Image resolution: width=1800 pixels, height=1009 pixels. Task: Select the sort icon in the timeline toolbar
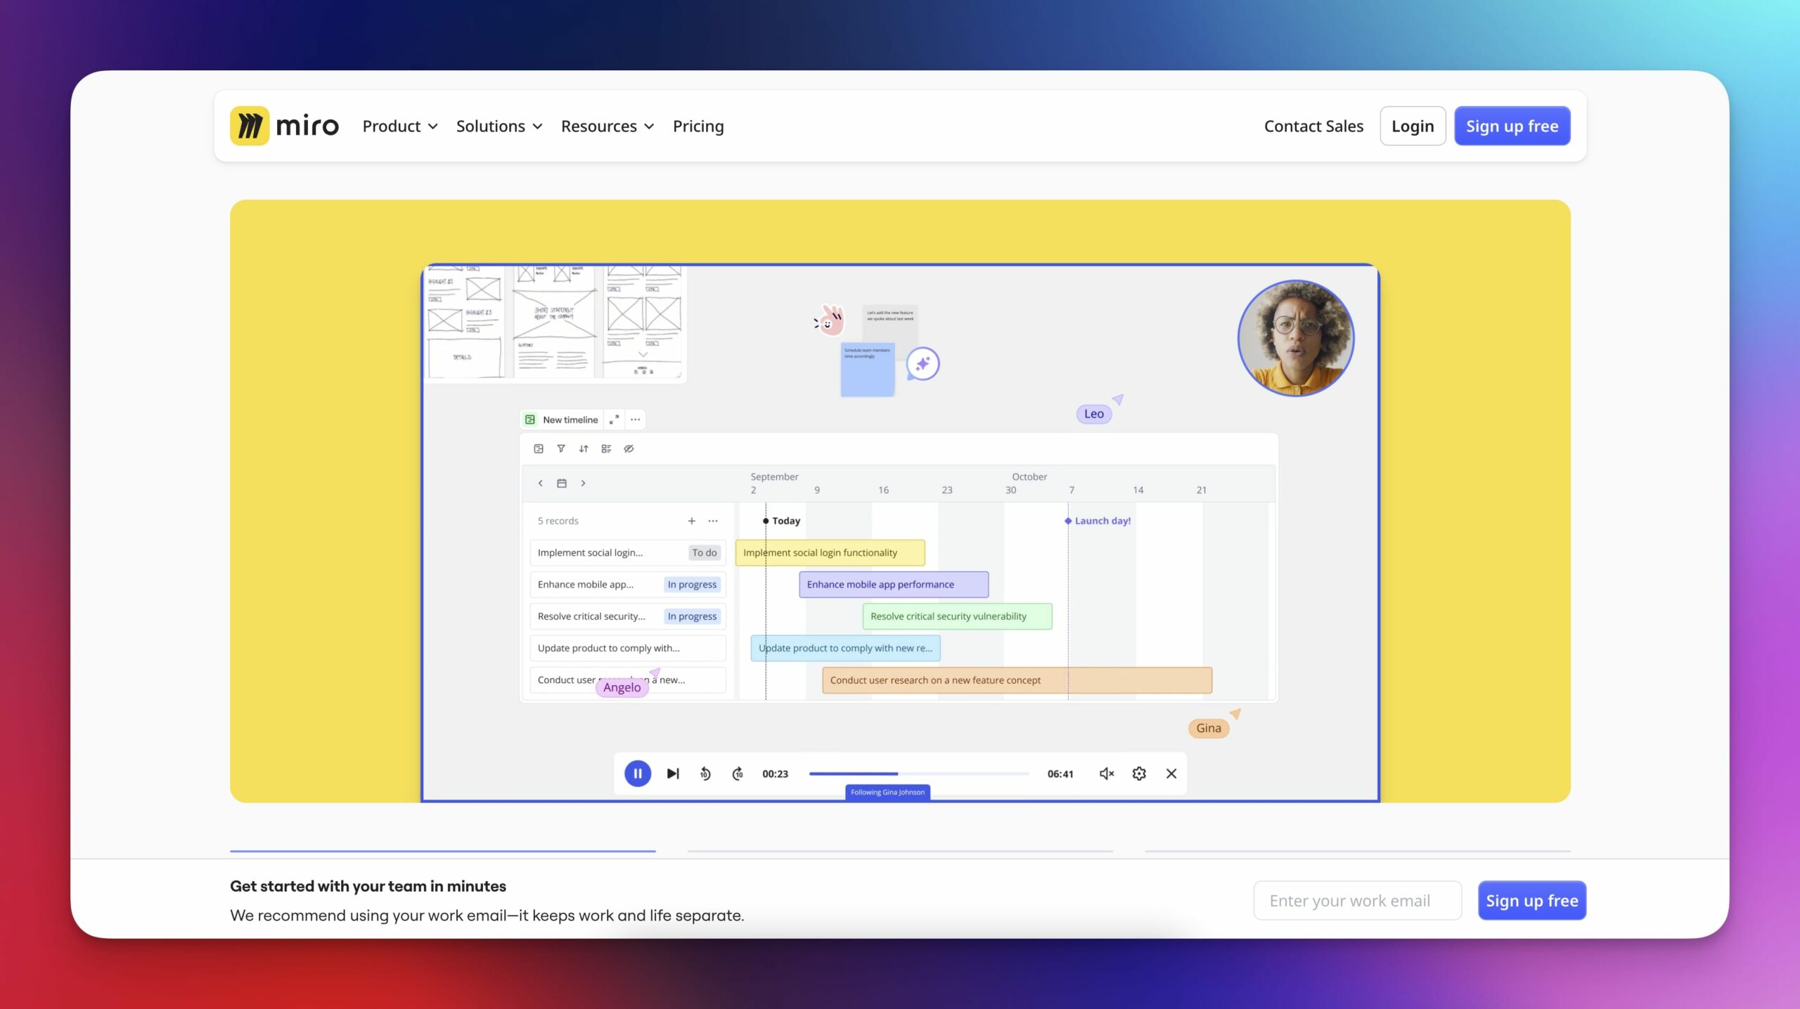[x=584, y=448]
